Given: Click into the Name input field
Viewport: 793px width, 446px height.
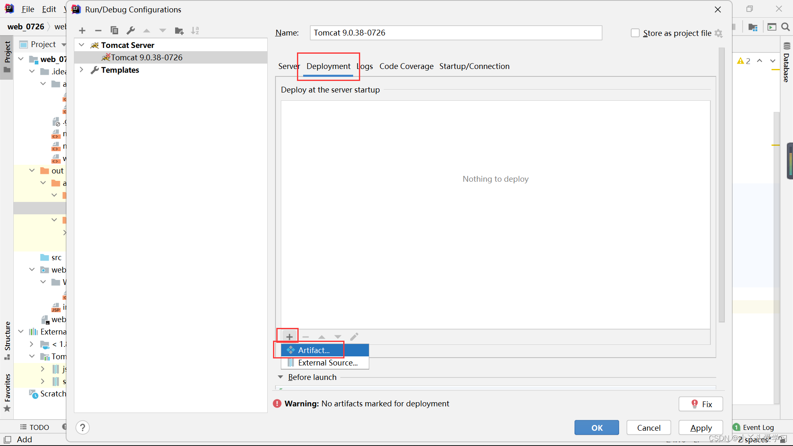Looking at the screenshot, I should click(x=456, y=33).
